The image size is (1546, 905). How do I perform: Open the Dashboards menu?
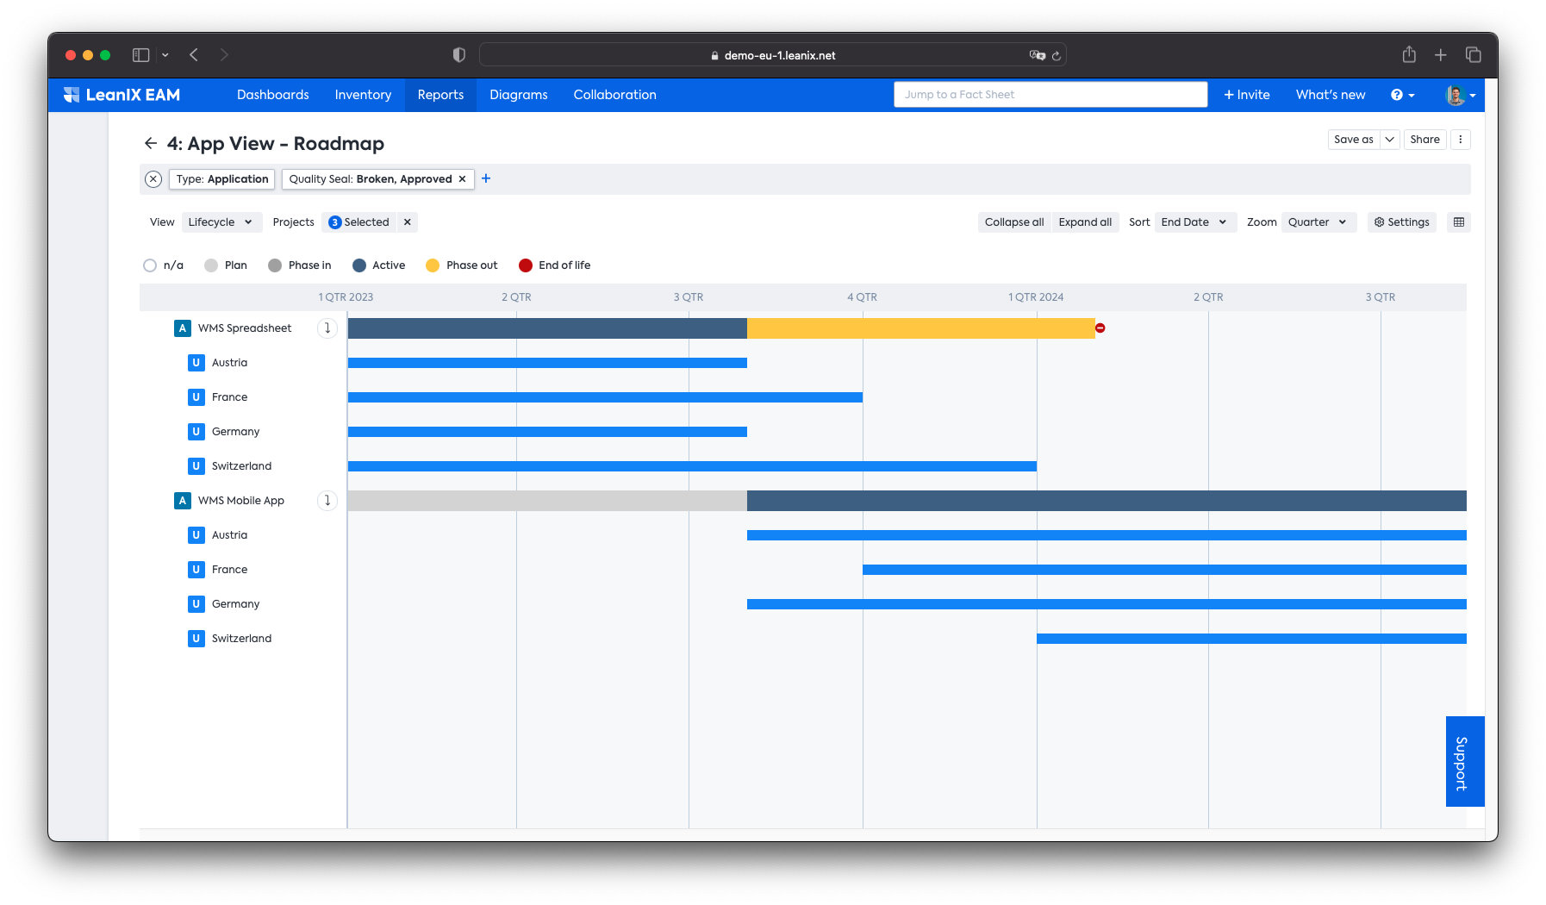point(273,95)
